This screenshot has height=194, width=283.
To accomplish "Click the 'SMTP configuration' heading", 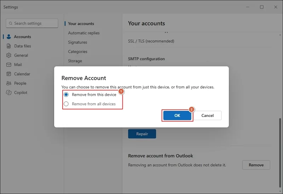I will (146, 59).
